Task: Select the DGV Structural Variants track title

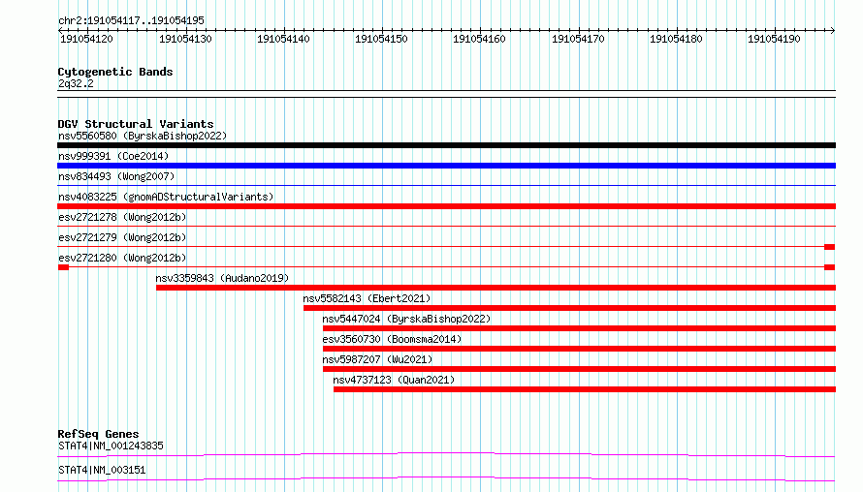Action: [136, 124]
